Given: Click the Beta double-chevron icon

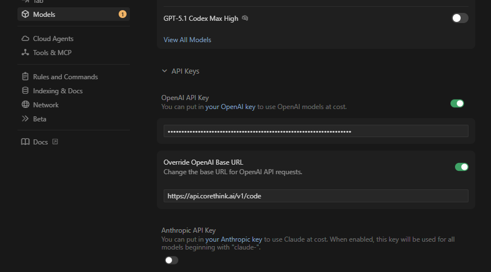Looking at the screenshot, I should point(25,119).
